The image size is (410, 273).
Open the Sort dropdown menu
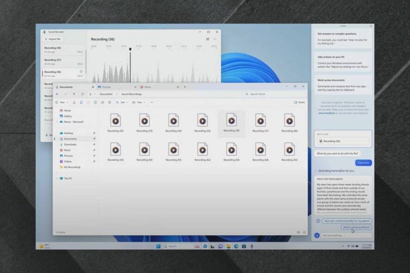(x=122, y=102)
